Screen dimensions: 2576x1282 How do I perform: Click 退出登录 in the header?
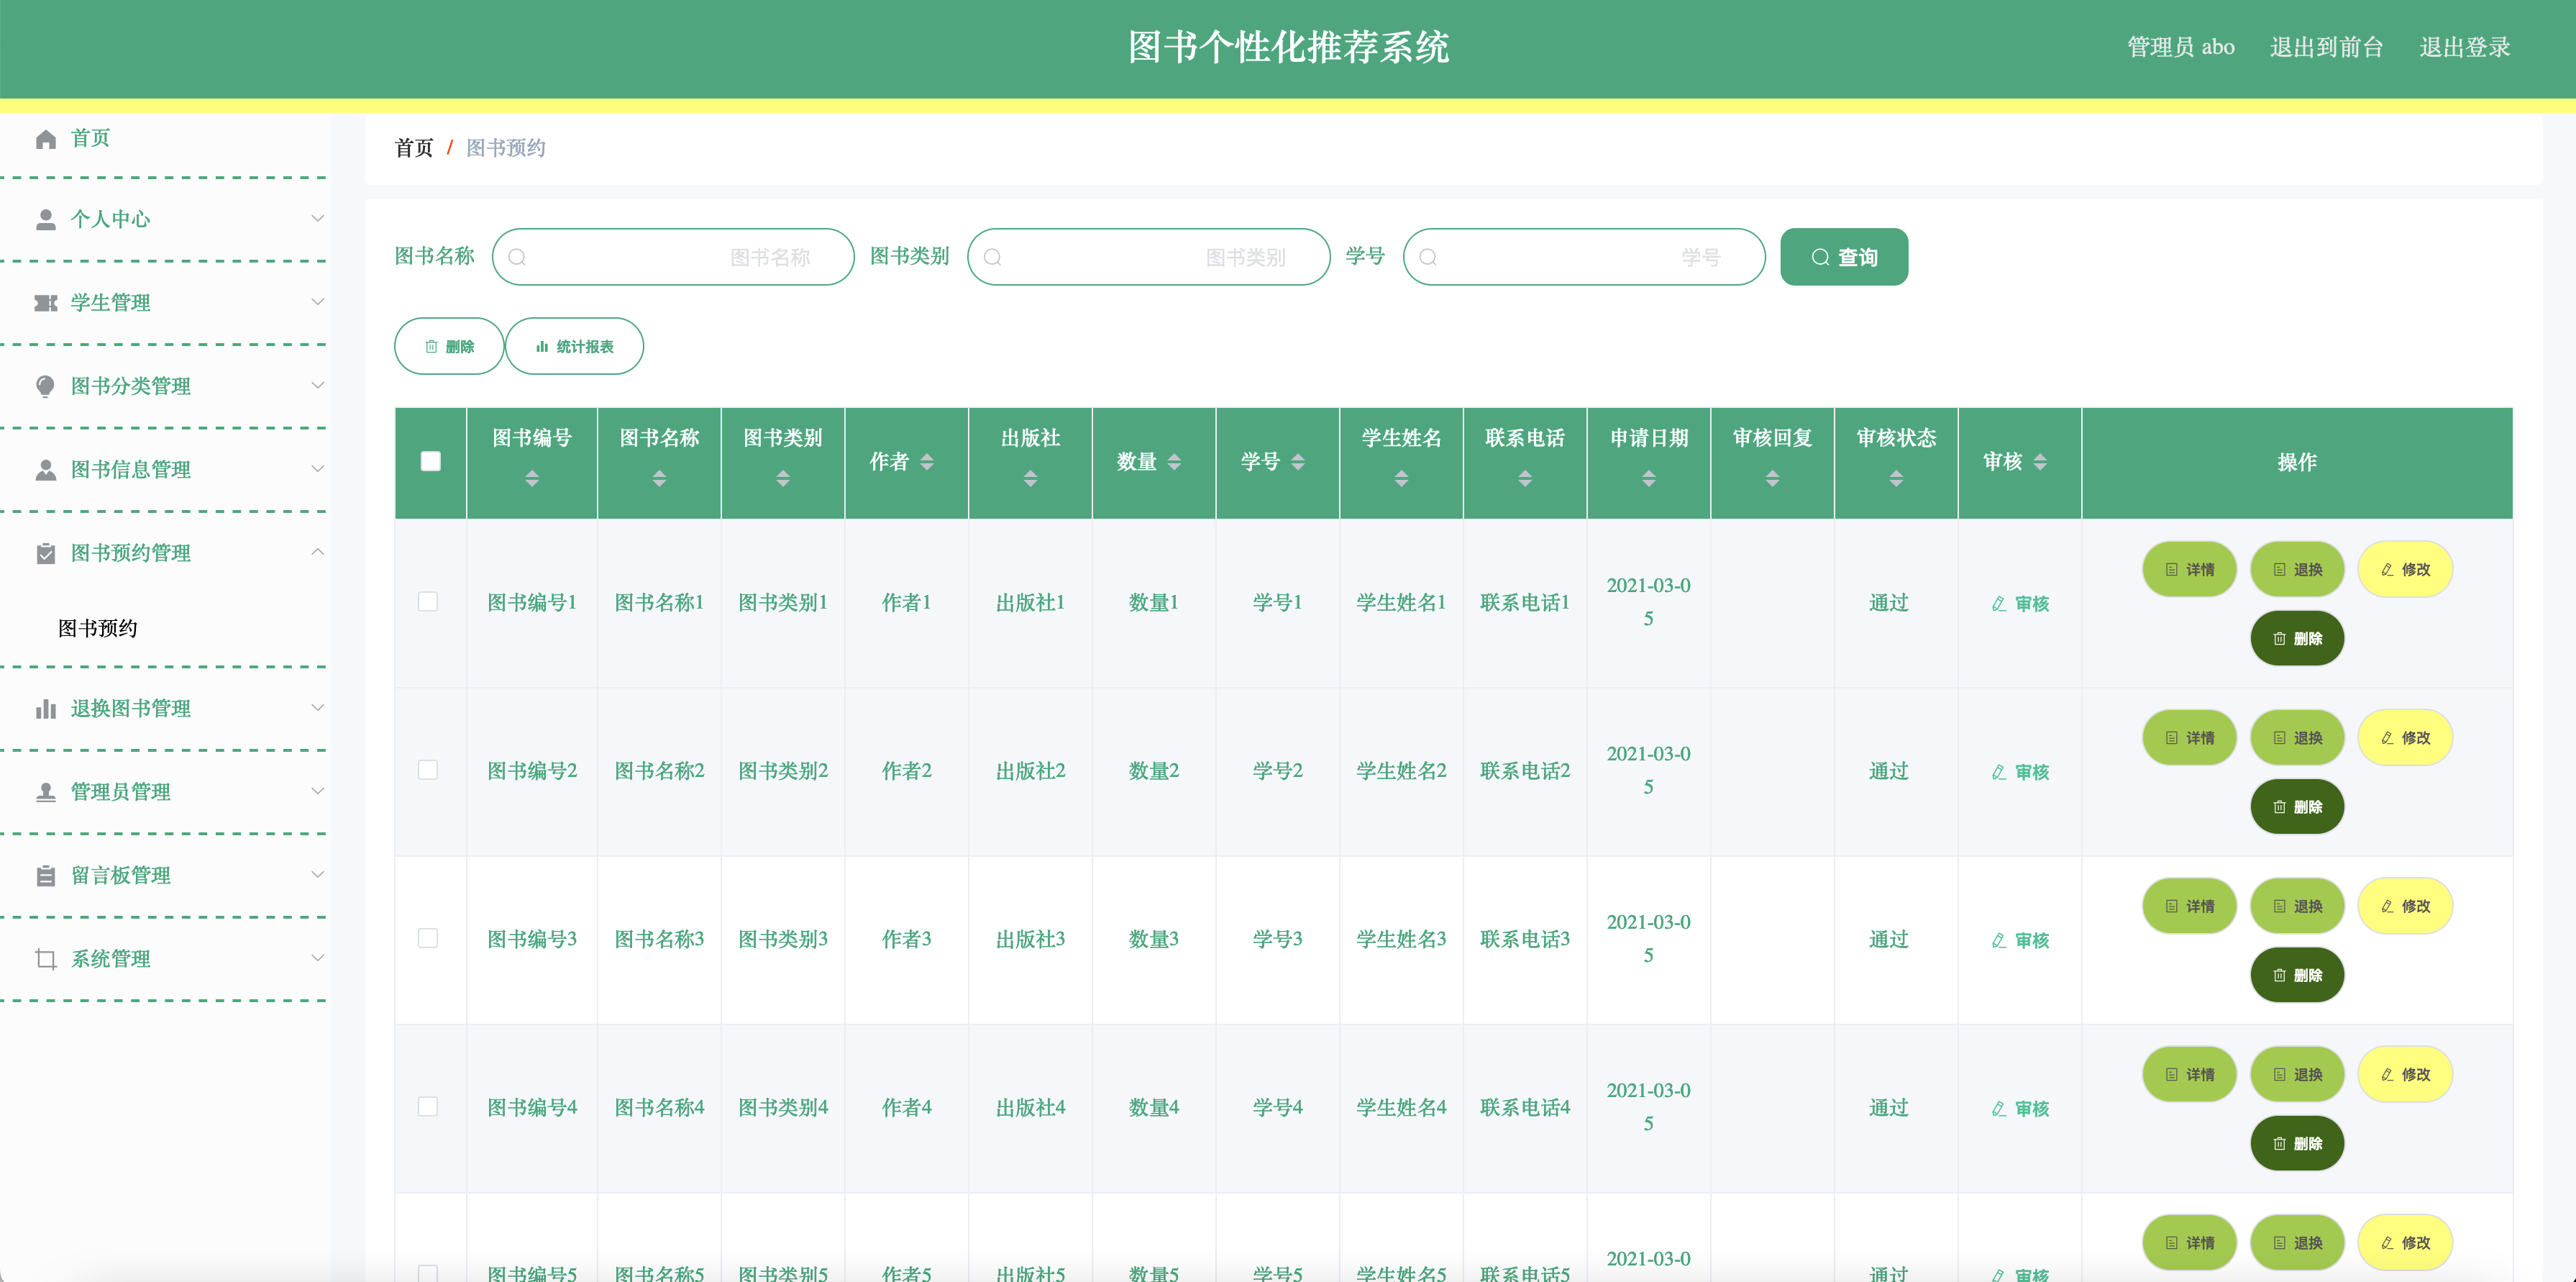(2465, 47)
